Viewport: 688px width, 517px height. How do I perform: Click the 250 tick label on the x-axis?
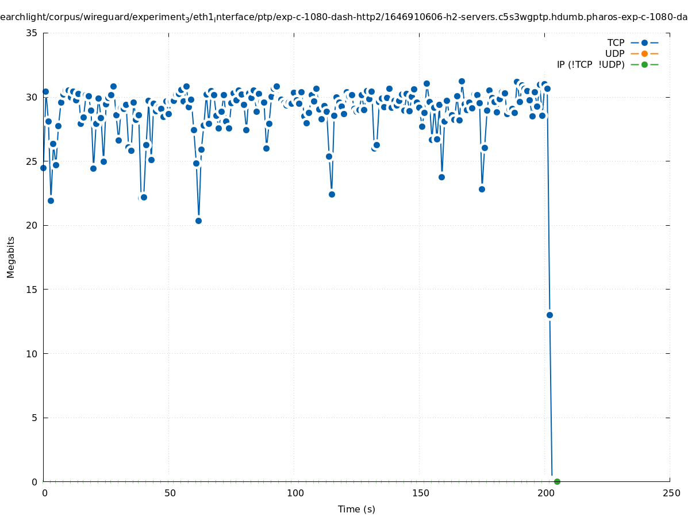click(671, 493)
